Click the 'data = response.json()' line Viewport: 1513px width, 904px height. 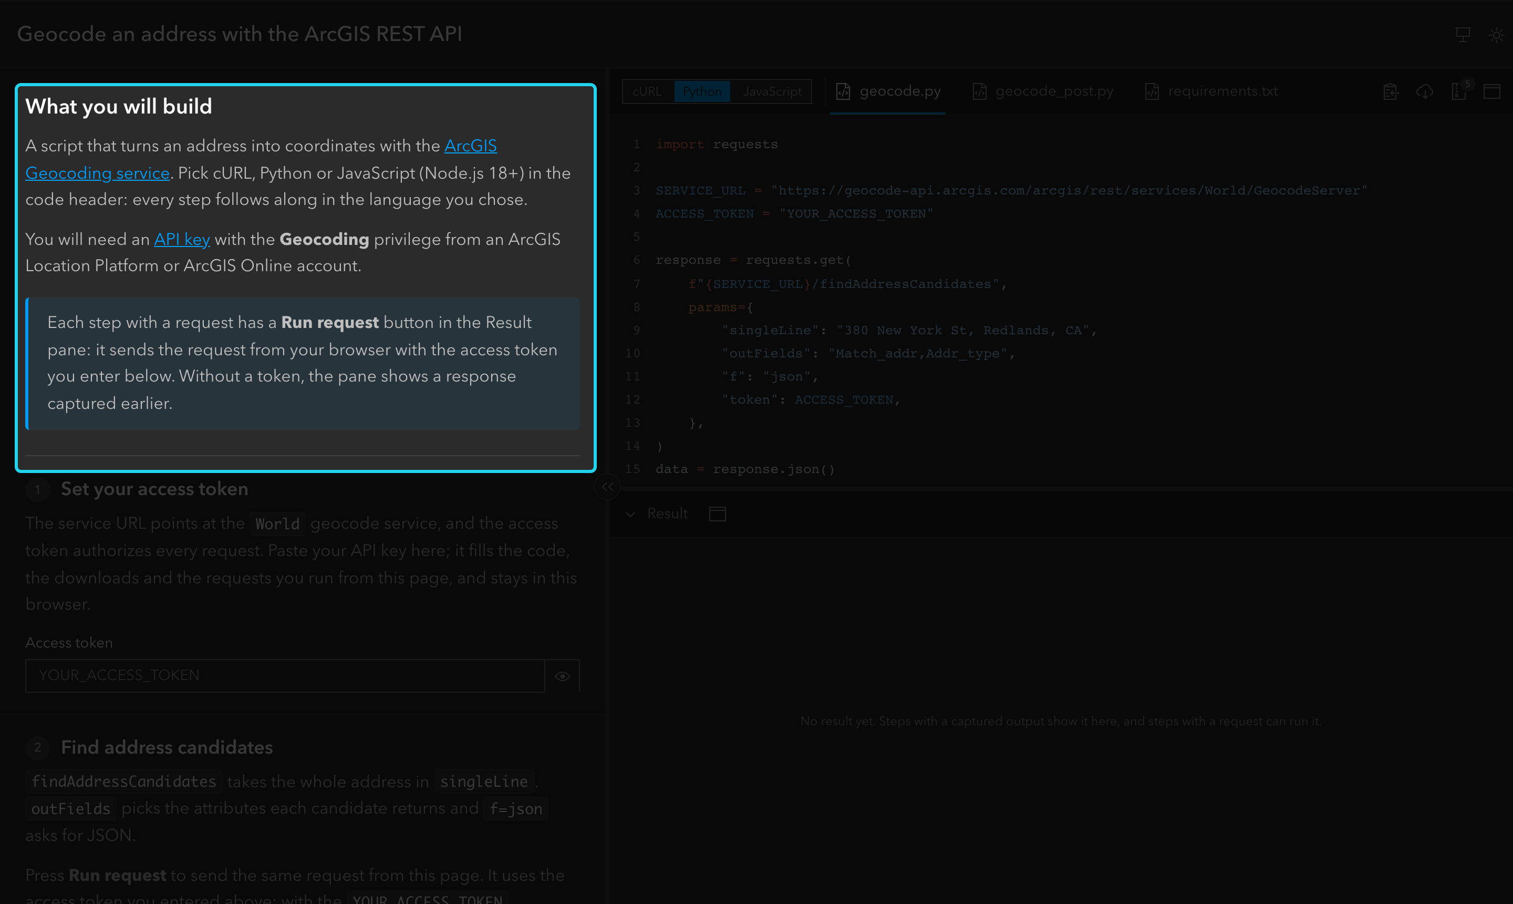coord(745,469)
